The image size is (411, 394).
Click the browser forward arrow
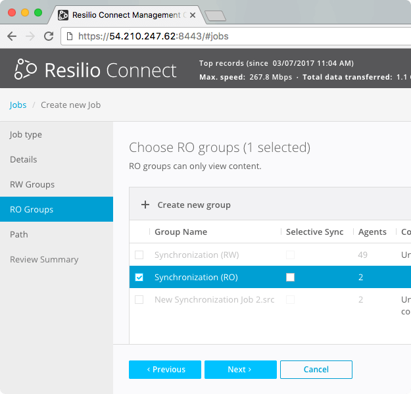tap(30, 36)
